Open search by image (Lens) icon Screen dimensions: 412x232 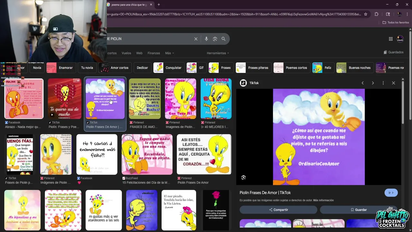[x=215, y=39]
